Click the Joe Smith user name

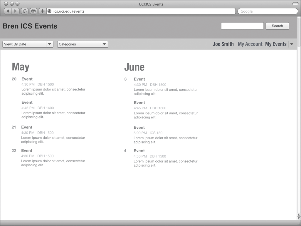[223, 44]
